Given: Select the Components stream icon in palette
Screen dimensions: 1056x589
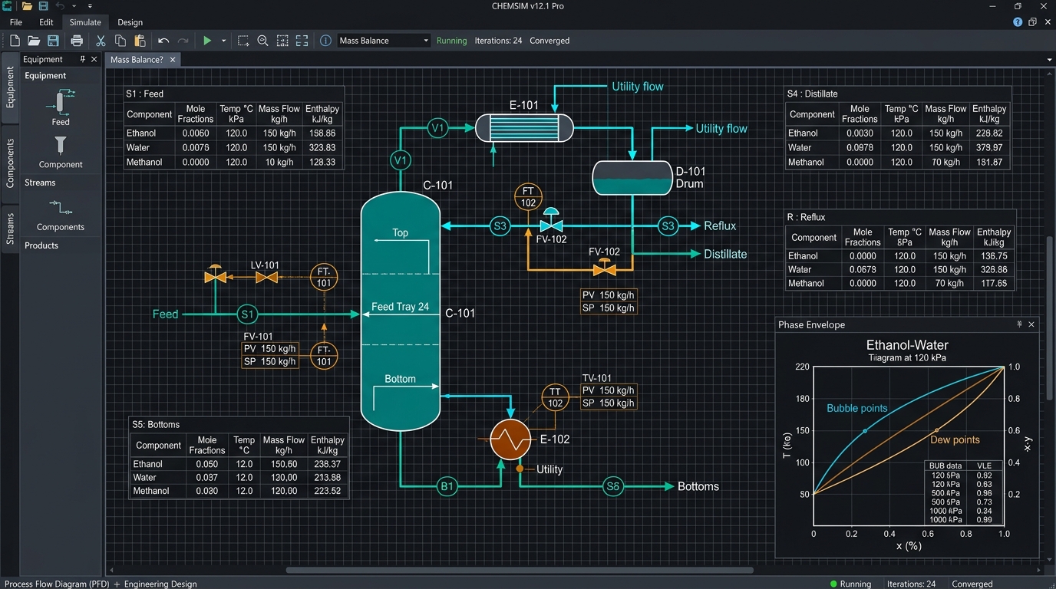Looking at the screenshot, I should click(x=61, y=207).
